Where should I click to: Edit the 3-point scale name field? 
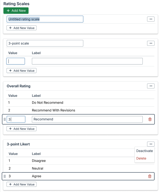(45, 43)
